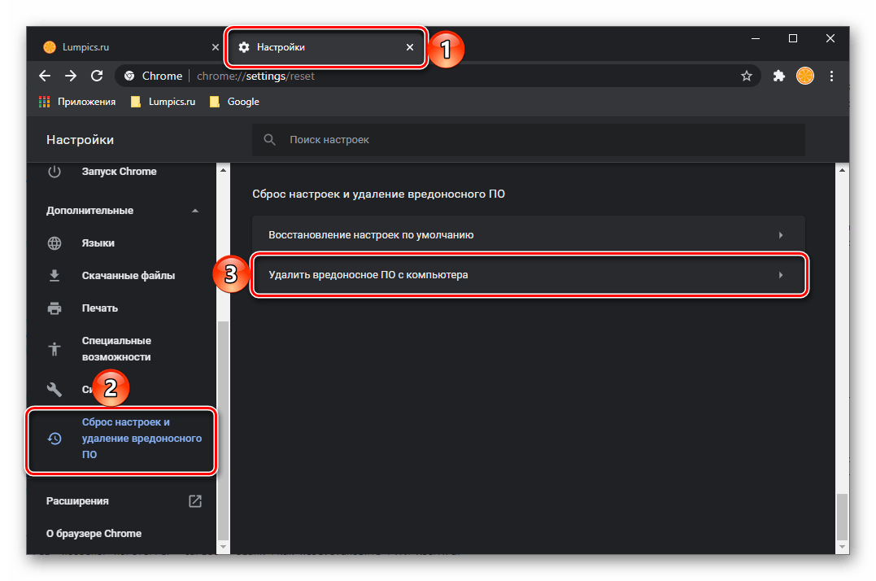The image size is (876, 581).
Task: Click the Настройки page heading
Action: [80, 140]
